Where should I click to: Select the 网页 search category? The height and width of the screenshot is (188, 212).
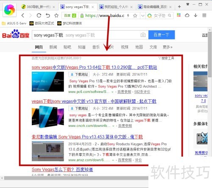(39, 47)
